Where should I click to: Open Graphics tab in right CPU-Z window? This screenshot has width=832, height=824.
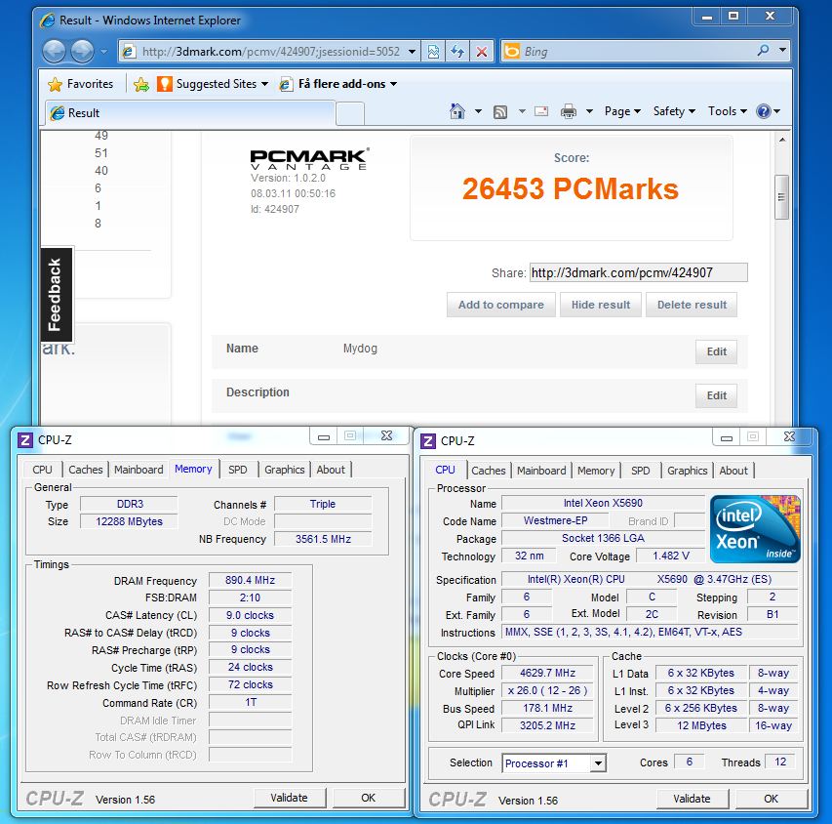(x=687, y=471)
